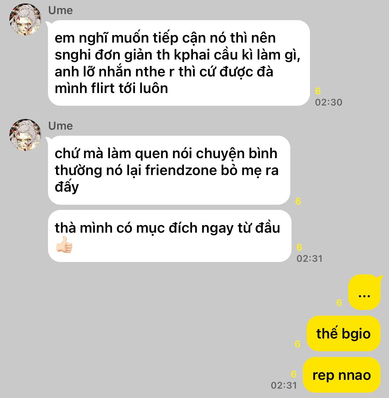Screen dimensions: 389x398
Task: Click the 02:31 timestamp beside "rep nnao"
Action: (284, 385)
